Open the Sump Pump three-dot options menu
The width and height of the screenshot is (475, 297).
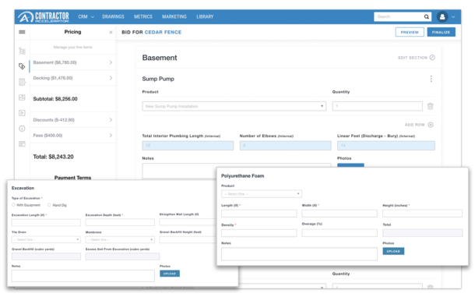[431, 79]
